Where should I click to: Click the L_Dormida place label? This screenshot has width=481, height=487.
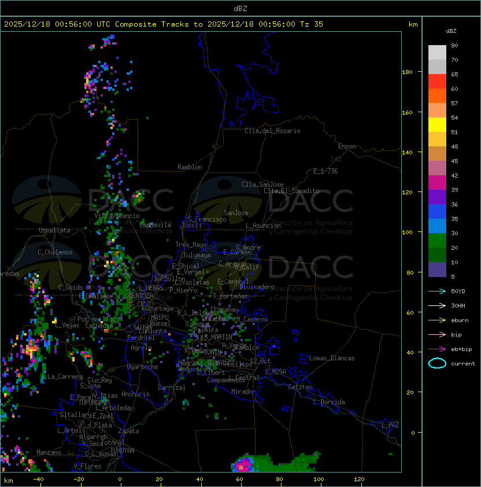pos(329,402)
